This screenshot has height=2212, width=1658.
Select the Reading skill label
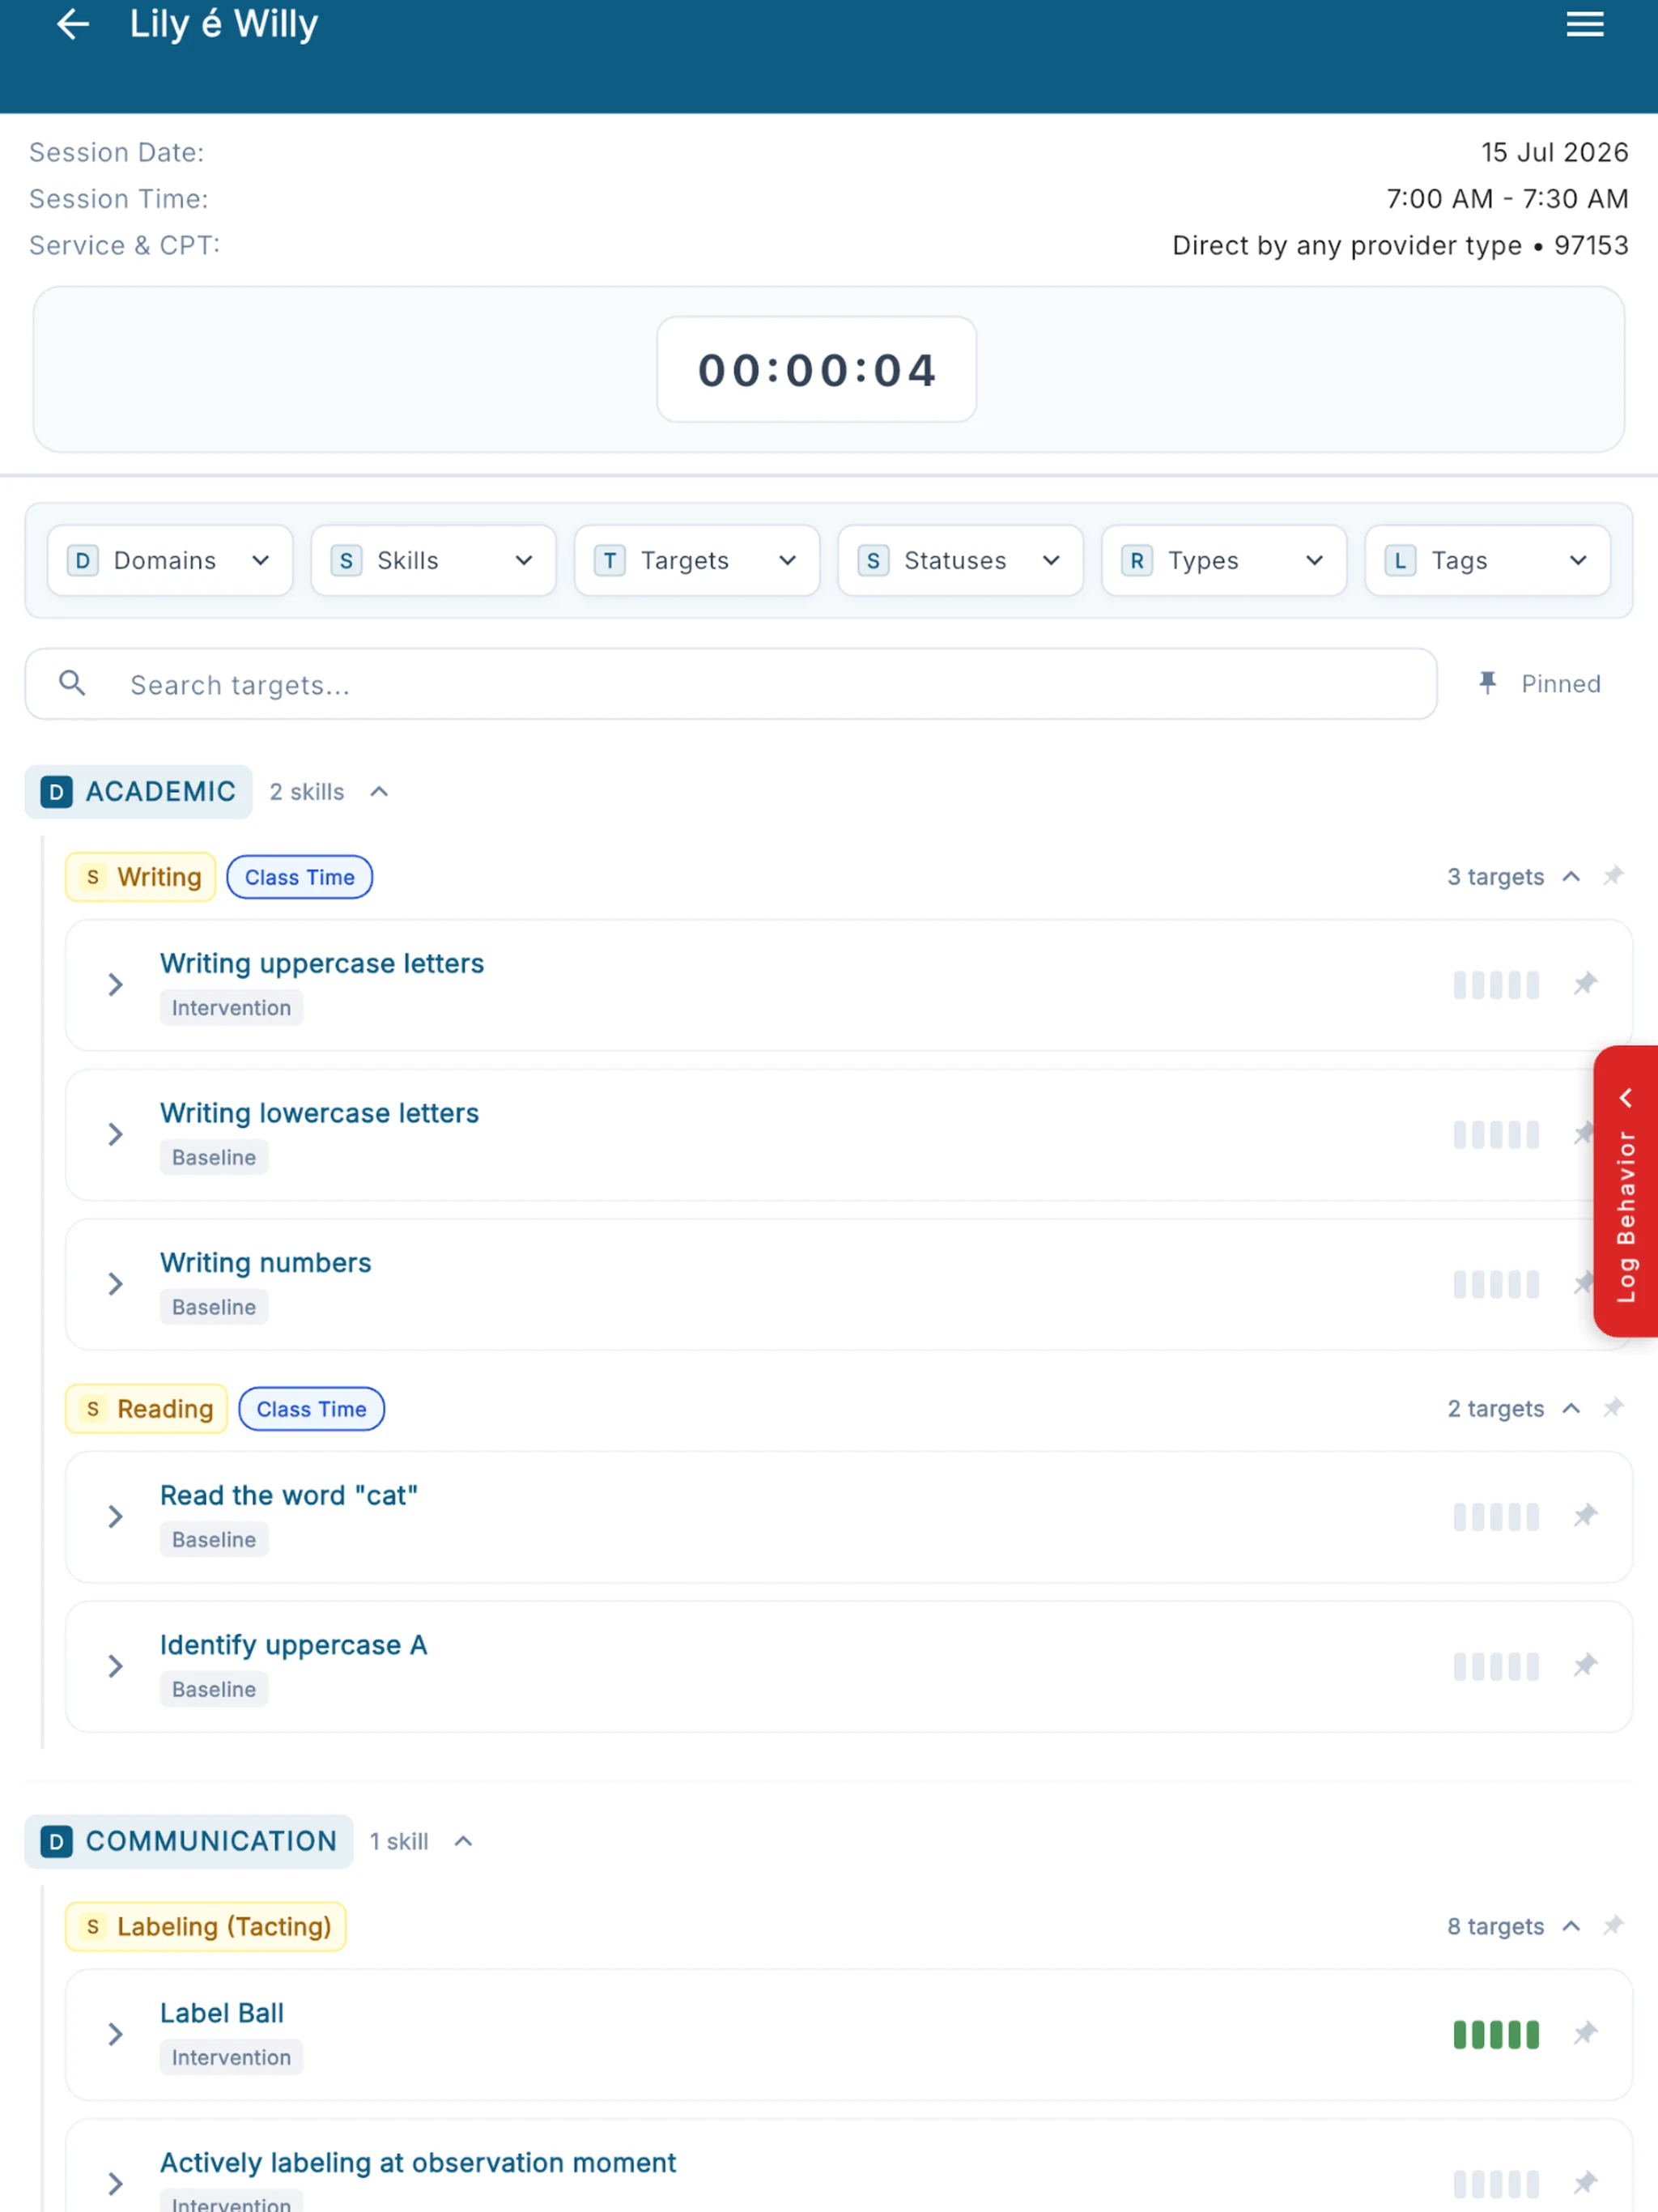point(147,1409)
